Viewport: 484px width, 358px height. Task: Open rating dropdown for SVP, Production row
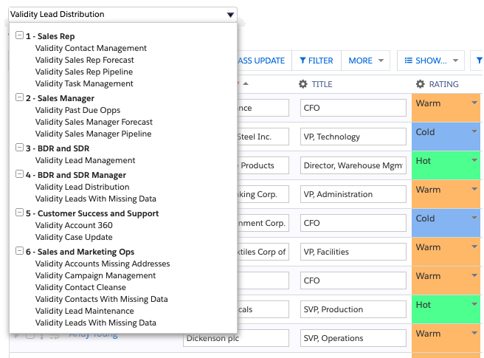click(474, 304)
